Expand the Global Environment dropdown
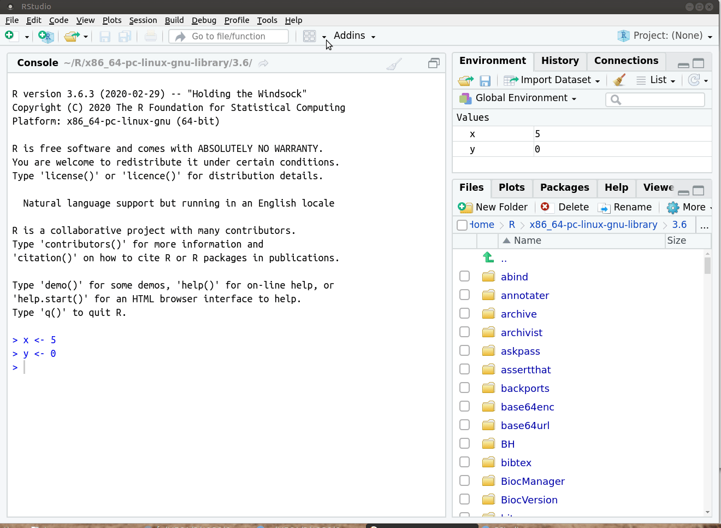The image size is (721, 528). [519, 98]
